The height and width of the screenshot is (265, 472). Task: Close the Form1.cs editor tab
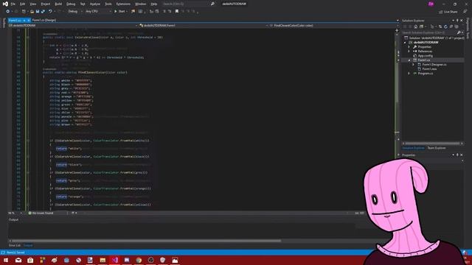(29, 20)
